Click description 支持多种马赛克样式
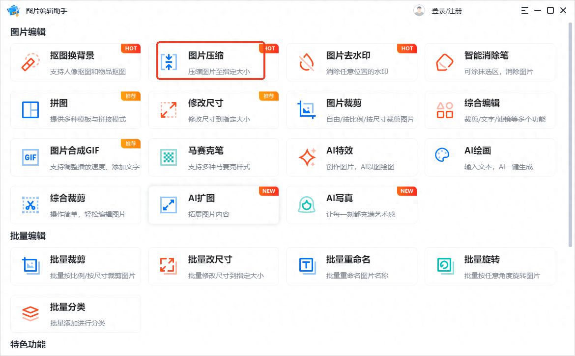 click(219, 167)
